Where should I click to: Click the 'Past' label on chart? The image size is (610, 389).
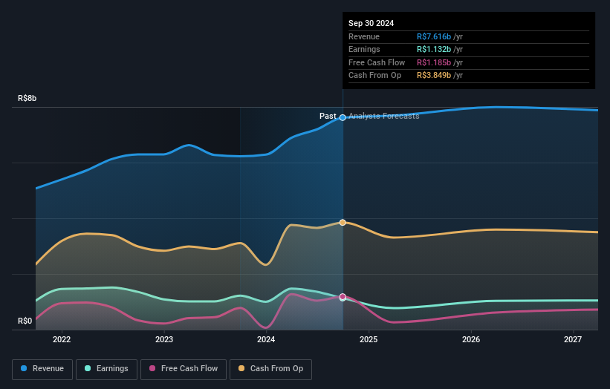coord(328,117)
